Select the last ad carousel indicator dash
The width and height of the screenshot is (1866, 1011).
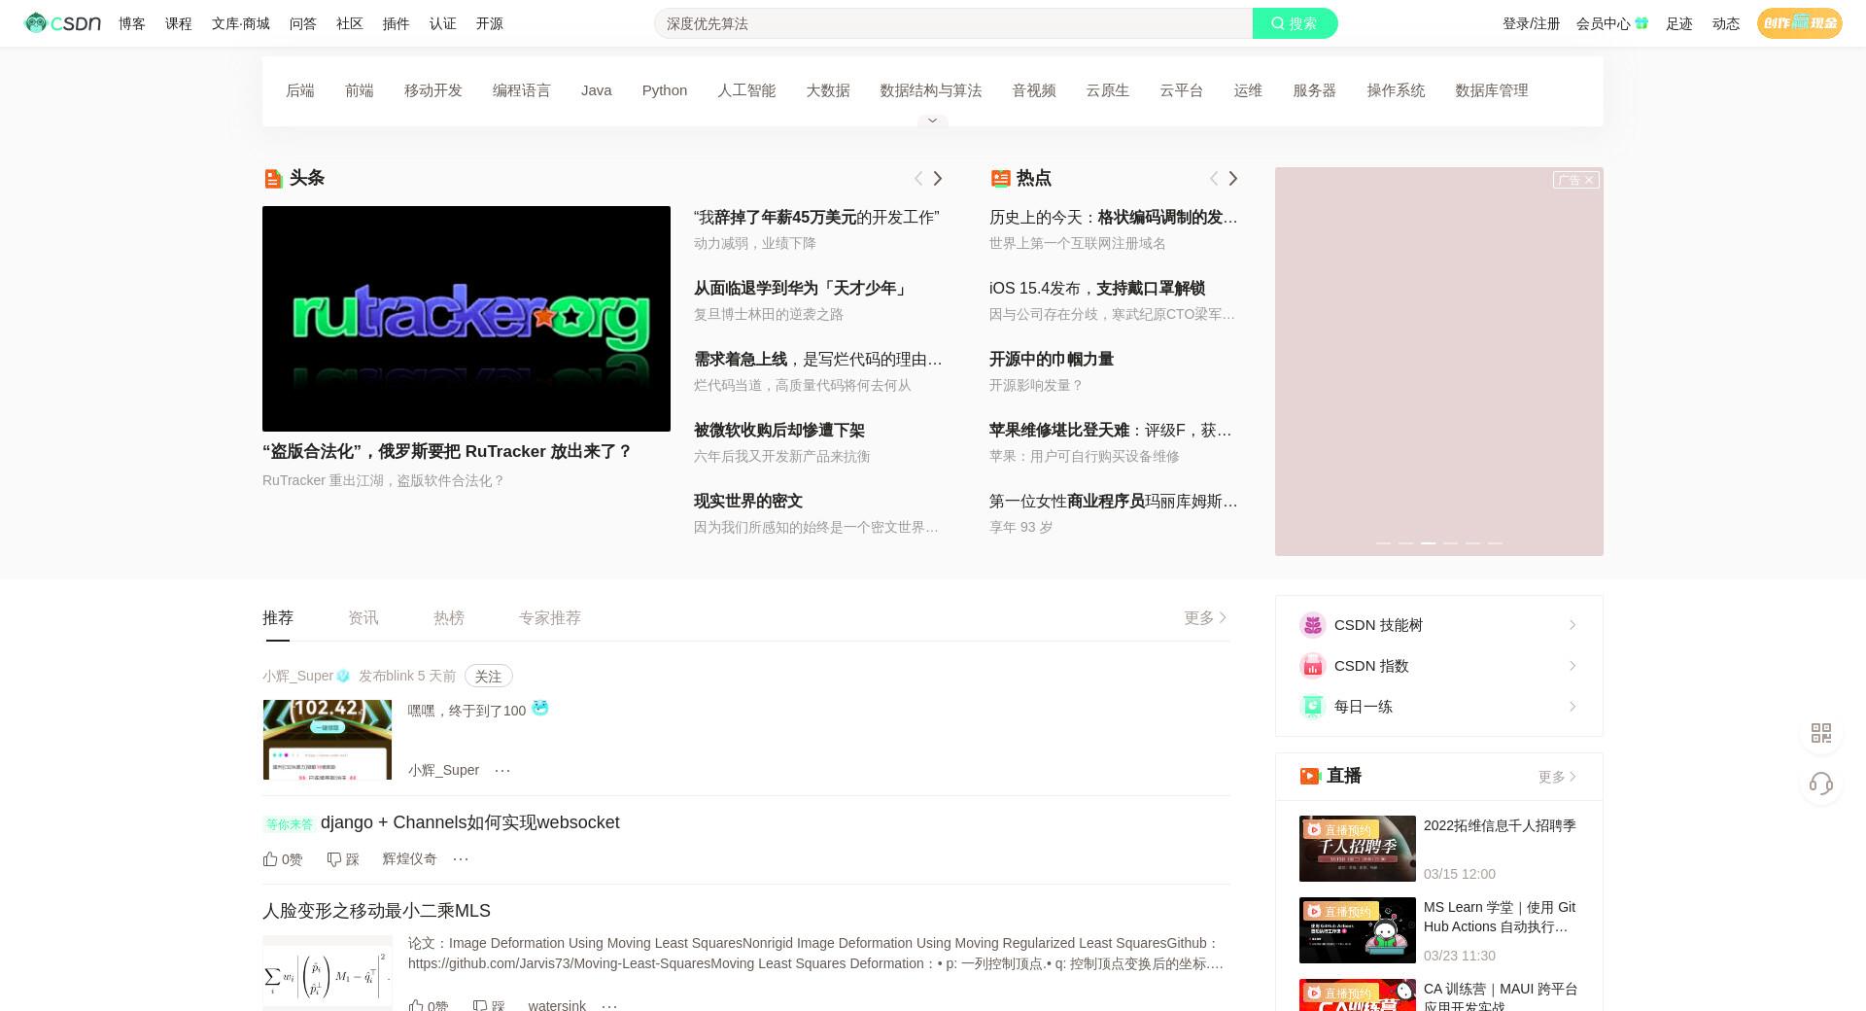point(1495,542)
